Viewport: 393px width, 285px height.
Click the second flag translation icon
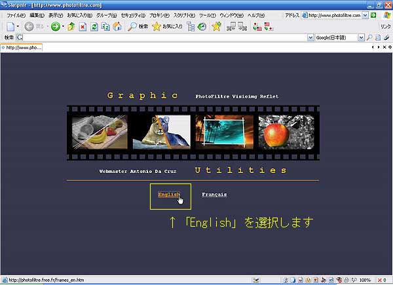269,26
